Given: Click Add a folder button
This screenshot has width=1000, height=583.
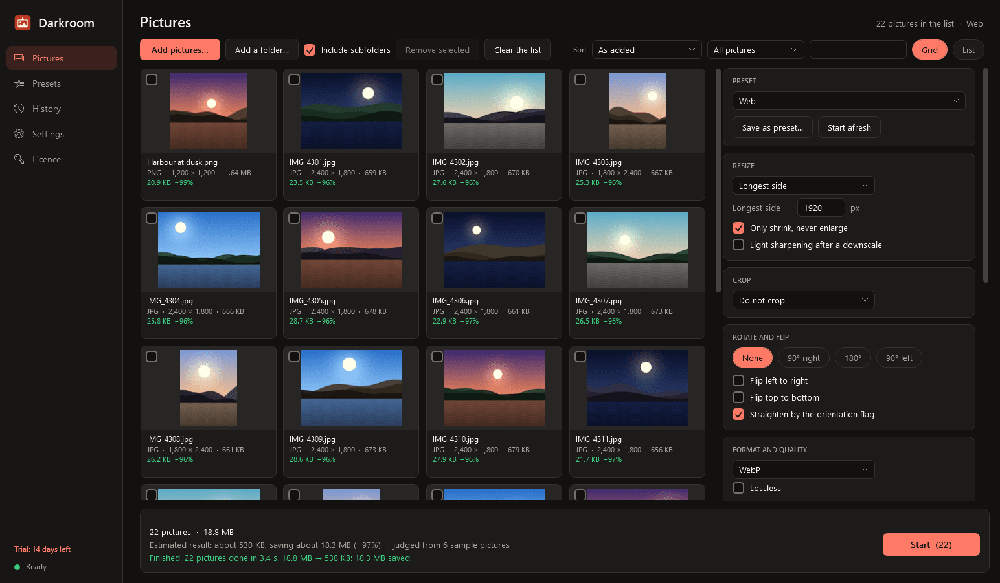Looking at the screenshot, I should click(262, 50).
